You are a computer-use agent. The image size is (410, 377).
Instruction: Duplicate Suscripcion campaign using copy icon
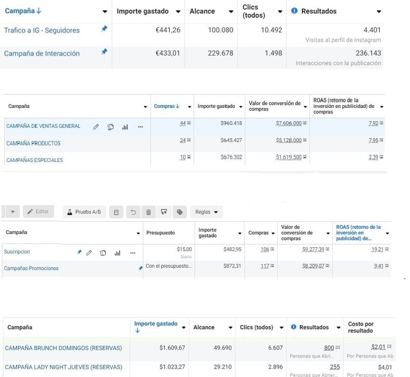[x=103, y=253]
